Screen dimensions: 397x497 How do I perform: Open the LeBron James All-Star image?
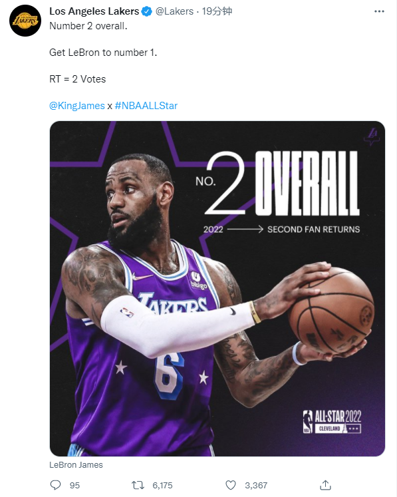coord(217,289)
